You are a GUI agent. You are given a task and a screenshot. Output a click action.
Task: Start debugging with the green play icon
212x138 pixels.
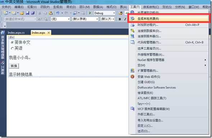(x=90, y=13)
